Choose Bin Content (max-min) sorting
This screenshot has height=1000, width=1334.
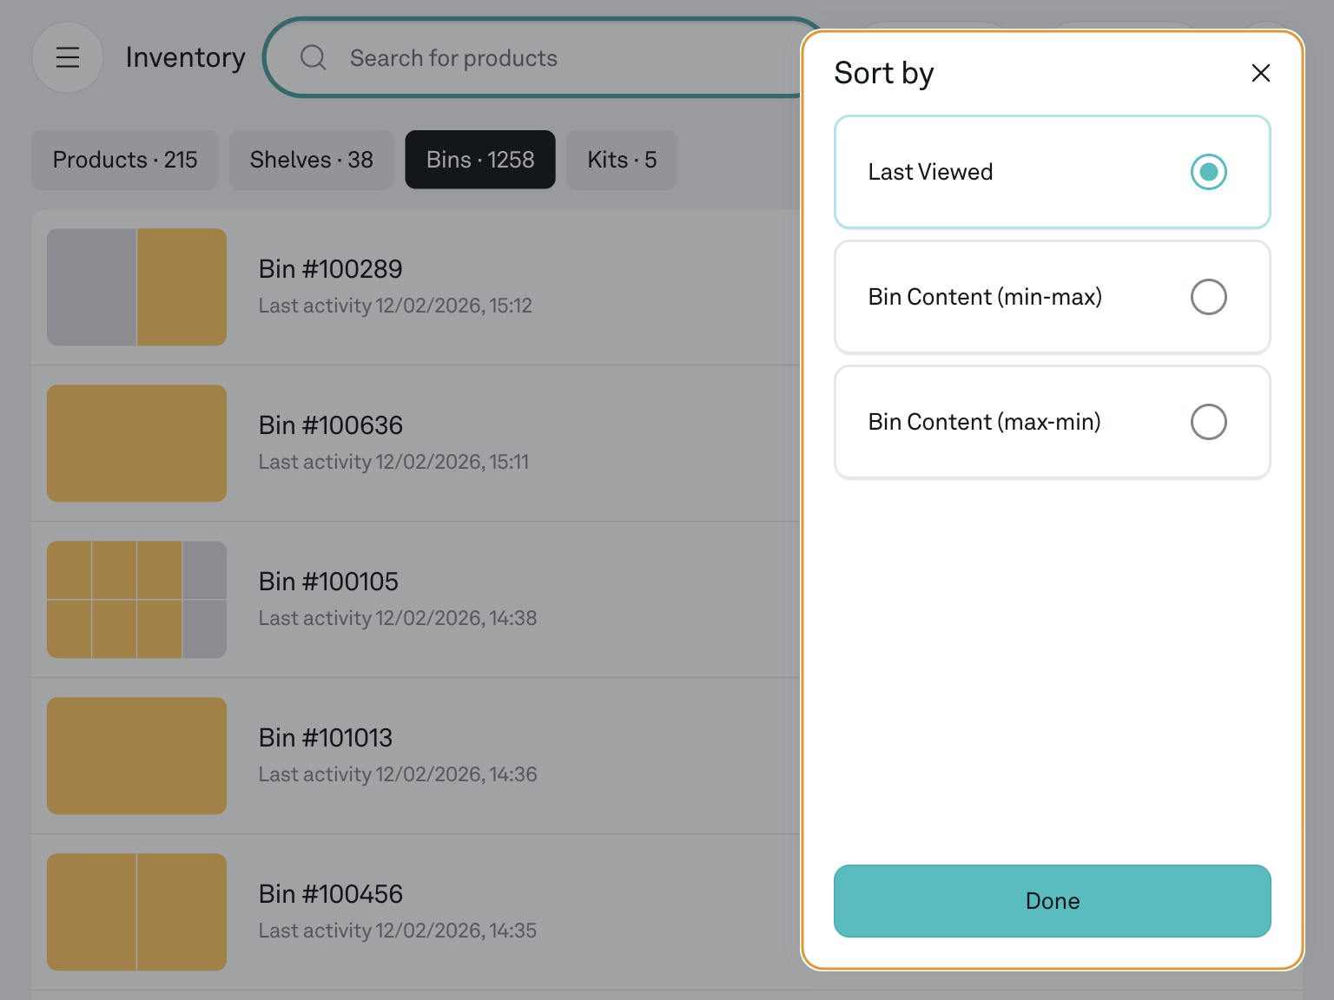tap(1208, 422)
